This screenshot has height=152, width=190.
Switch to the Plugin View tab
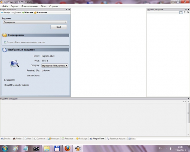pyautogui.click(x=97, y=139)
